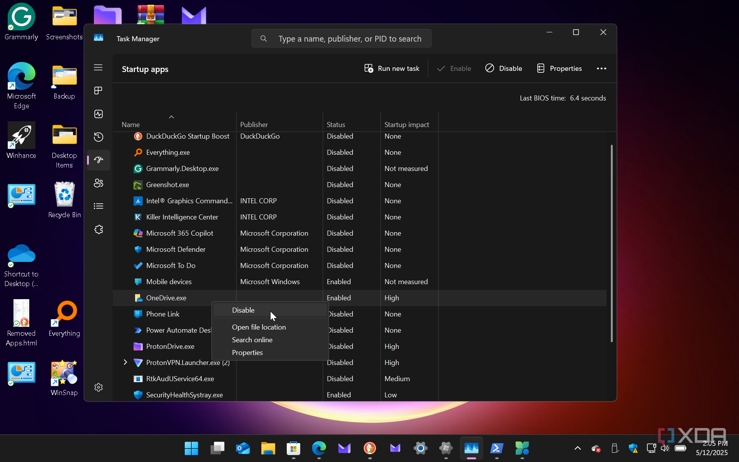This screenshot has height=462, width=739.
Task: Expand the ProtonVPN.Launcher.exe group
Action: coord(125,362)
